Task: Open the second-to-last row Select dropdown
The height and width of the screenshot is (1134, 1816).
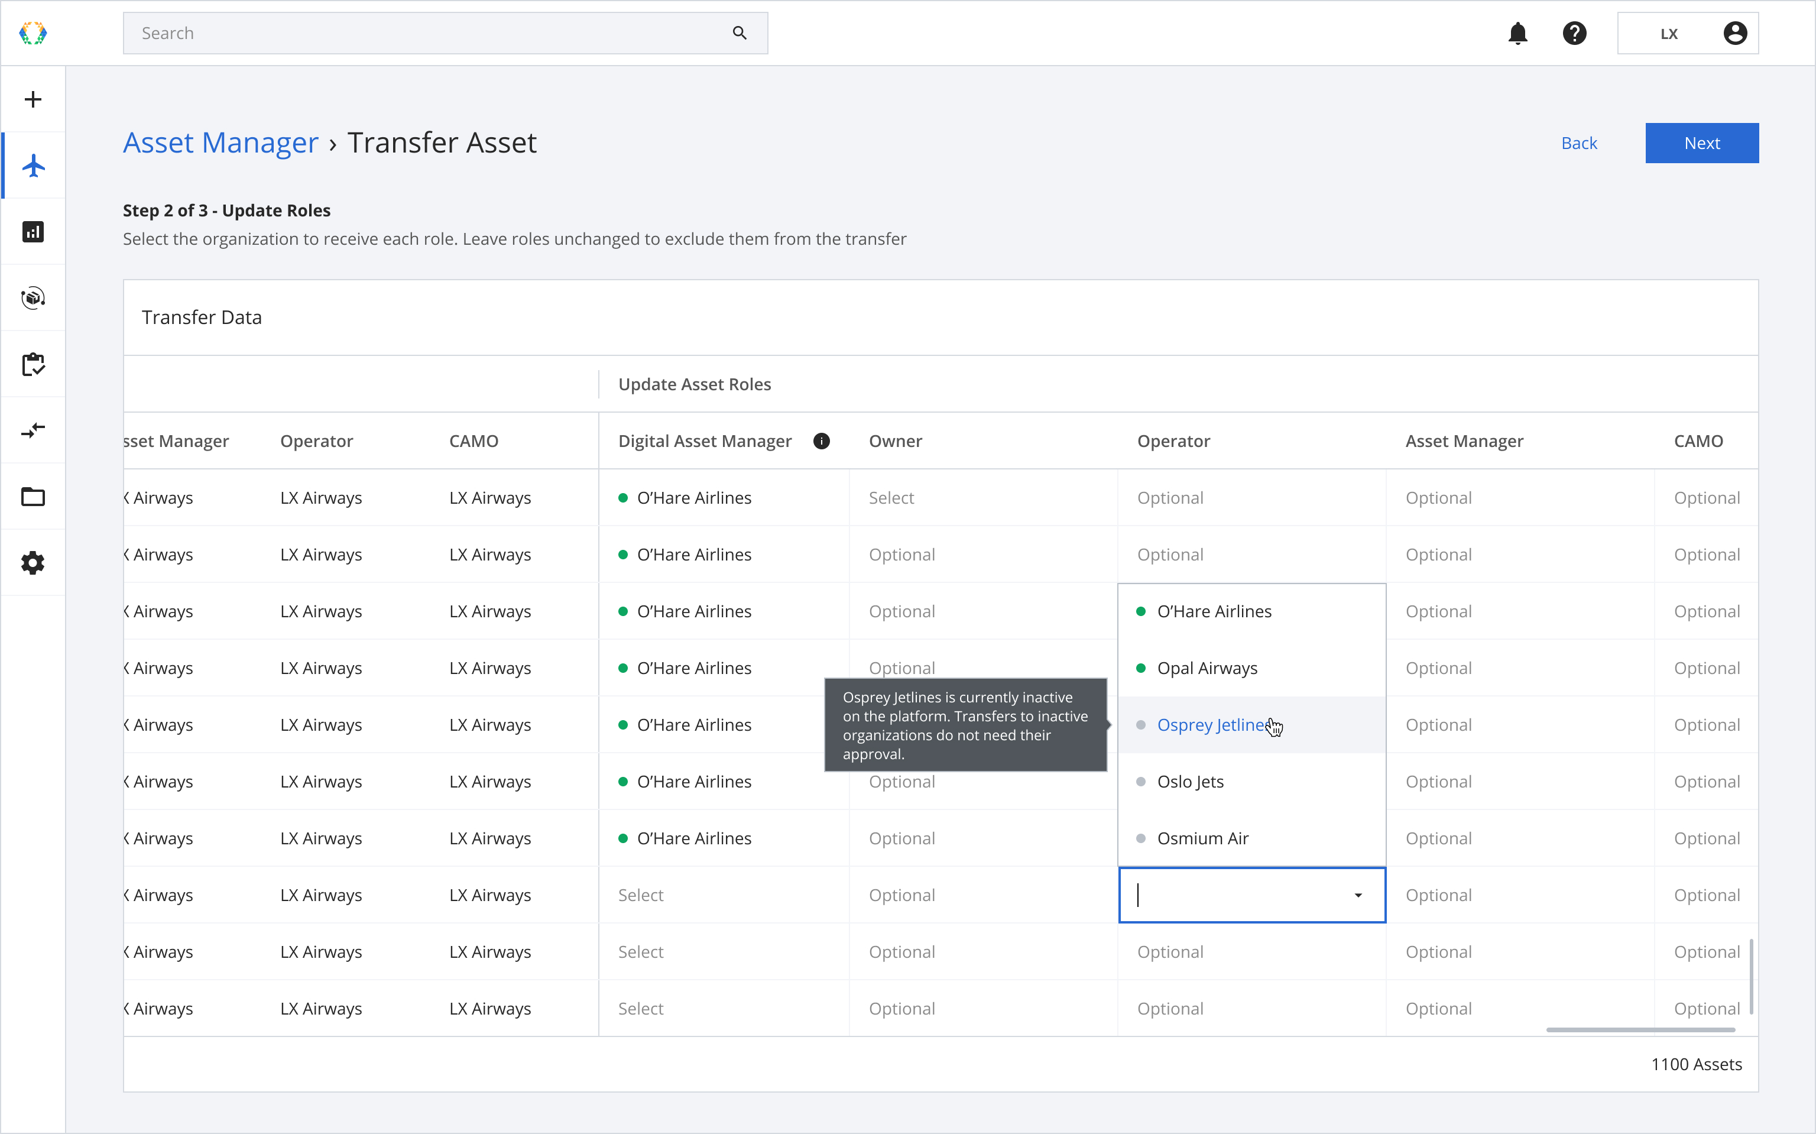Action: click(724, 952)
